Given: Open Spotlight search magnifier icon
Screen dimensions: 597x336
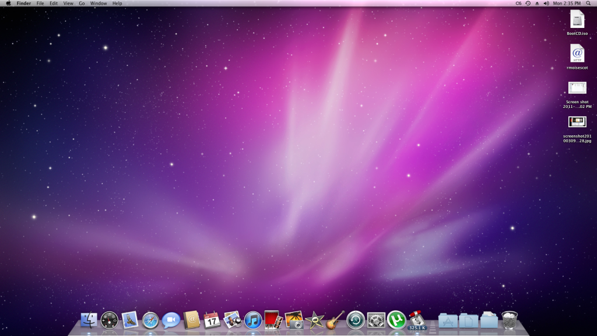Looking at the screenshot, I should tap(588, 3).
